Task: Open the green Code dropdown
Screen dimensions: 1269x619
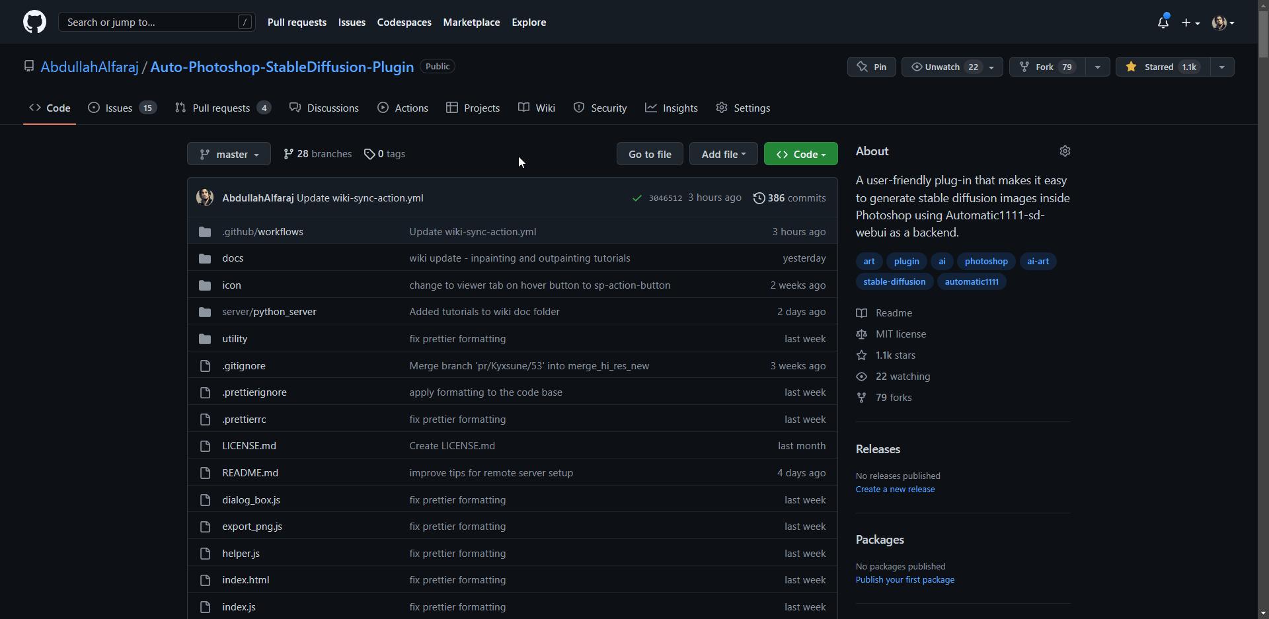Action: (800, 154)
